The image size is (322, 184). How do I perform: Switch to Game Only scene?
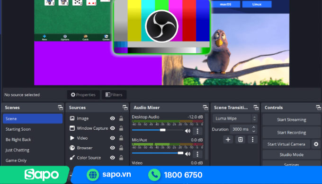33,160
